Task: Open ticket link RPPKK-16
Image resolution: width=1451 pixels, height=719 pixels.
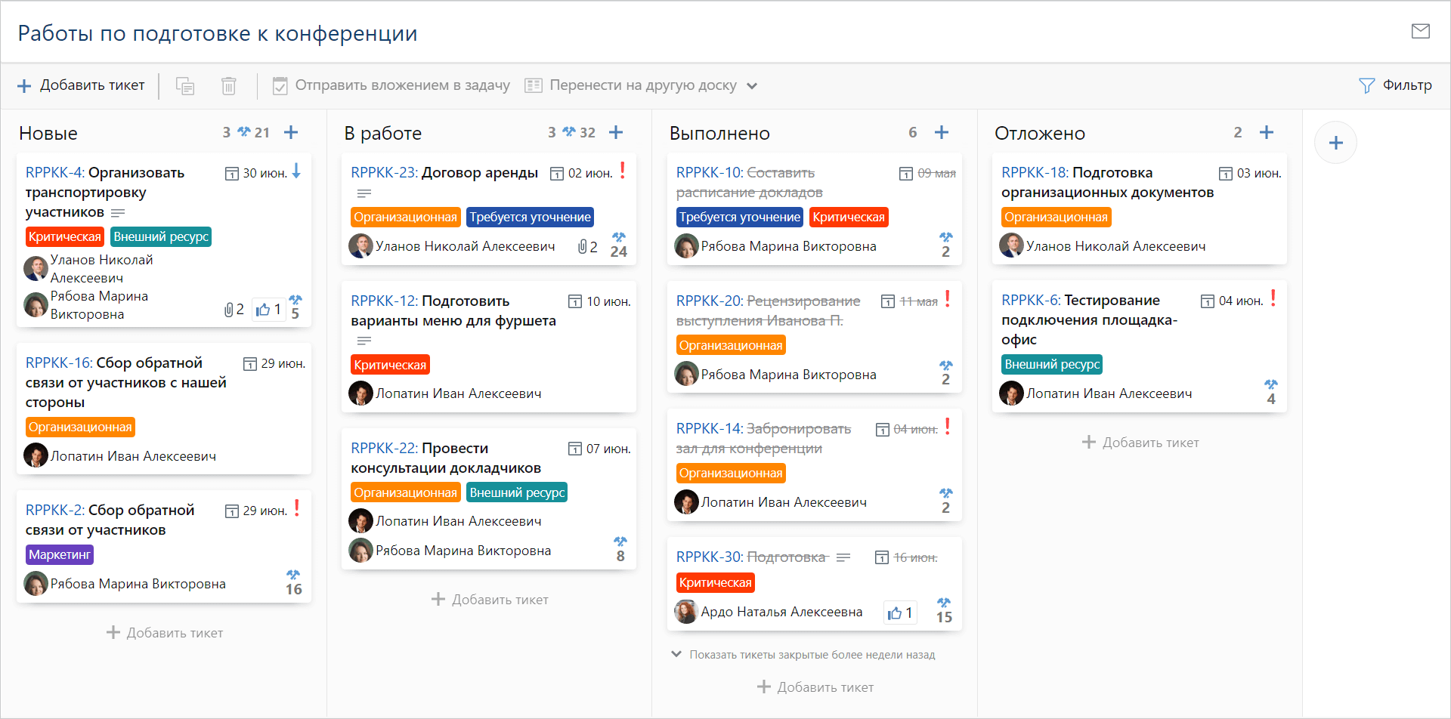Action: 59,363
